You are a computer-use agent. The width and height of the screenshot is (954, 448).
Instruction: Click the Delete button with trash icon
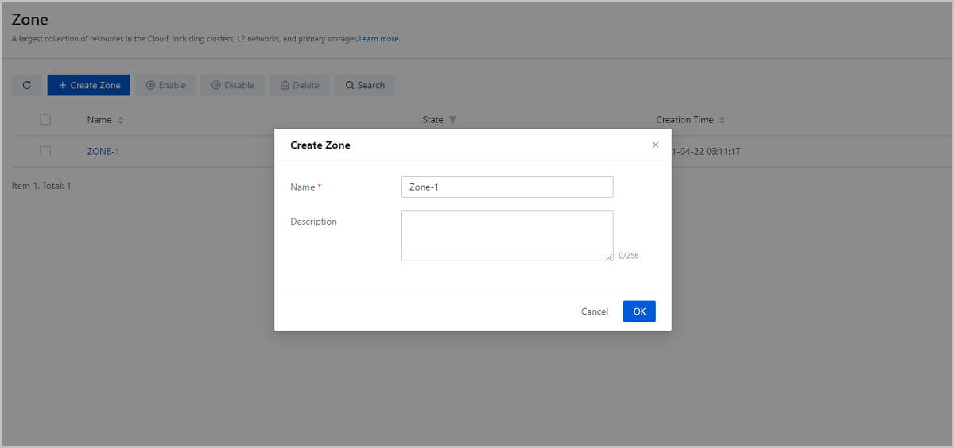(299, 85)
